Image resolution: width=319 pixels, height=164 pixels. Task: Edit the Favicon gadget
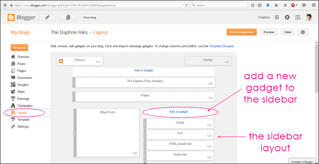(98, 62)
